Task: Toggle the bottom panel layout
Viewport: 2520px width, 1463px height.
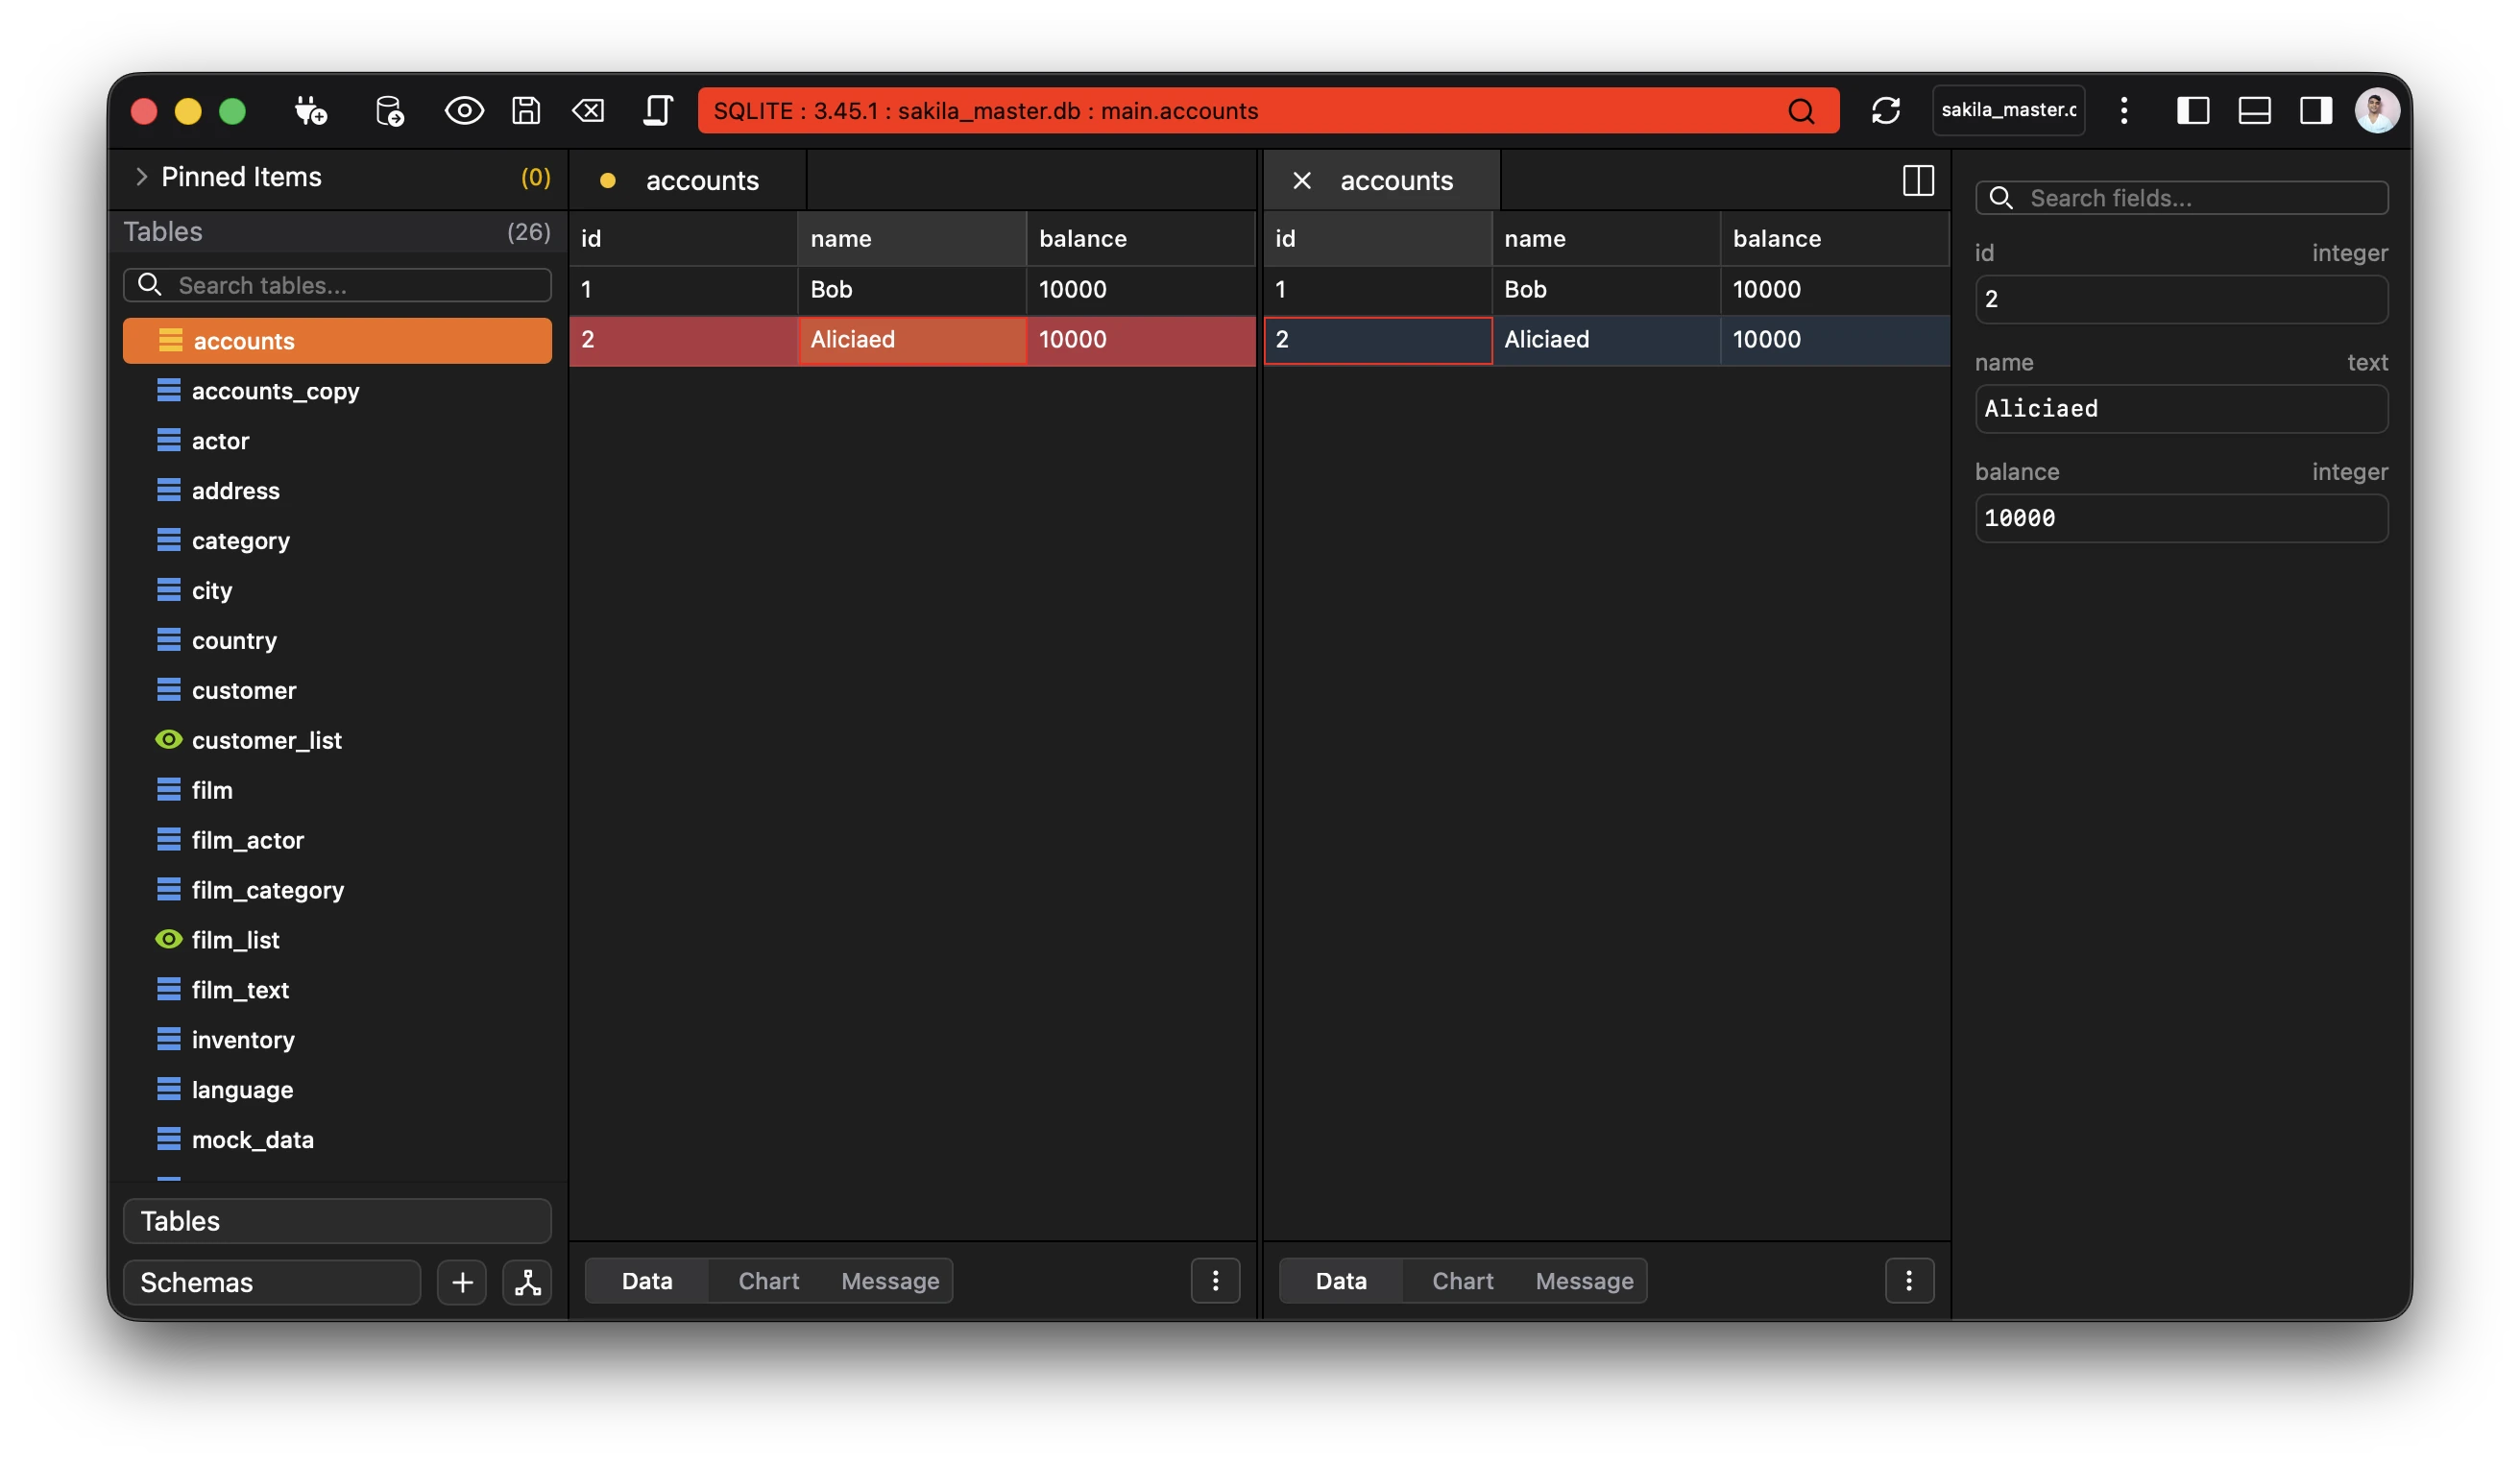Action: click(x=2254, y=111)
